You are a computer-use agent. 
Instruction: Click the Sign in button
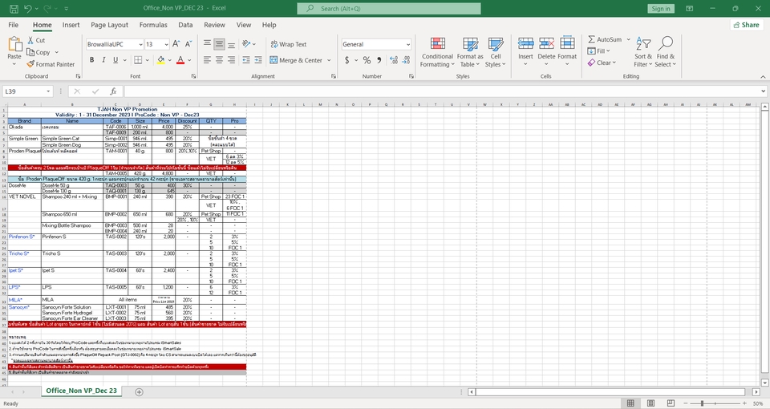coord(661,8)
